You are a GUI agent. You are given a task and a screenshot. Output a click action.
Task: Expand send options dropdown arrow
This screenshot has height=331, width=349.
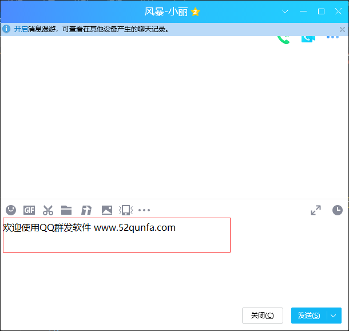click(x=333, y=316)
